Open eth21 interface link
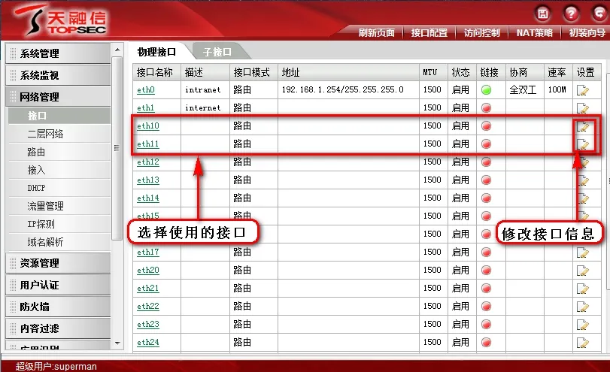610x372 pixels. [x=148, y=288]
